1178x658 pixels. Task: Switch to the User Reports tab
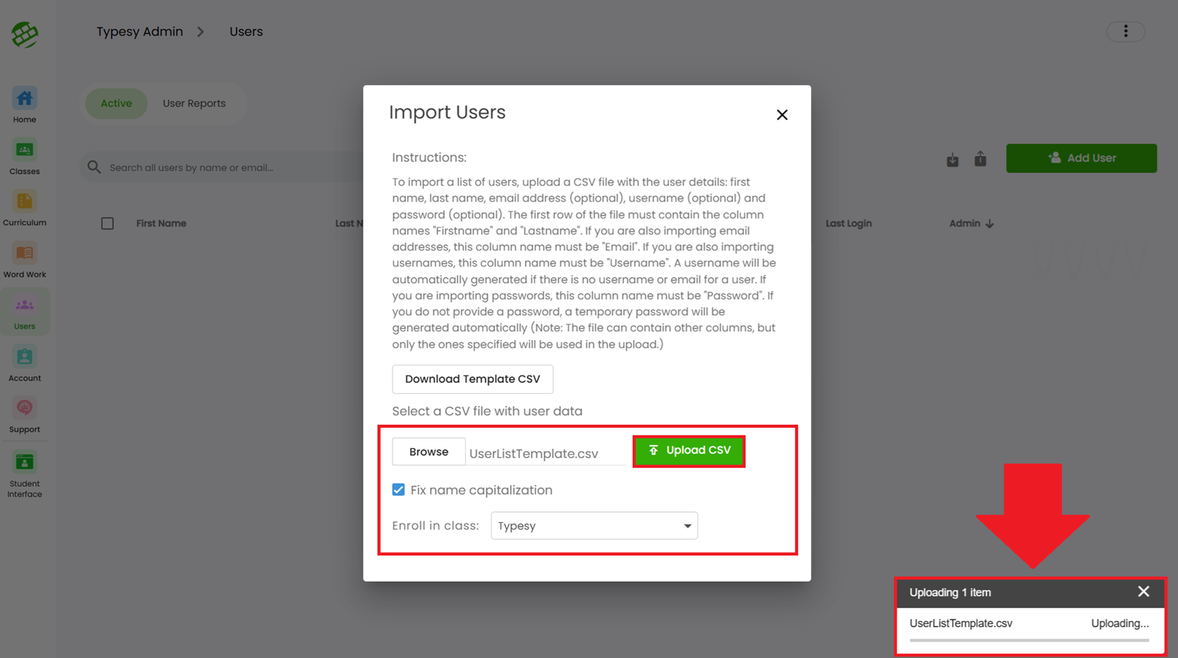194,103
